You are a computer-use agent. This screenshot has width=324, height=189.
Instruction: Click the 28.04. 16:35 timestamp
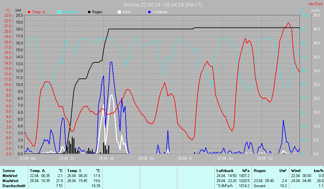click(x=40, y=181)
